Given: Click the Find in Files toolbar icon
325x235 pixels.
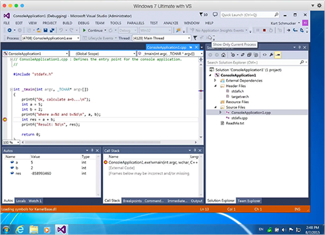Looking at the screenshot, I should [x=178, y=30].
